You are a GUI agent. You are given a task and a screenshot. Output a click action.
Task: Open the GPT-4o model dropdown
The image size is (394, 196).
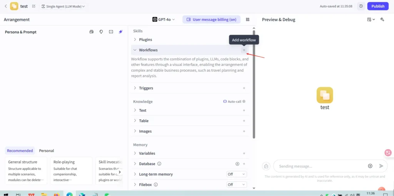[x=164, y=20]
